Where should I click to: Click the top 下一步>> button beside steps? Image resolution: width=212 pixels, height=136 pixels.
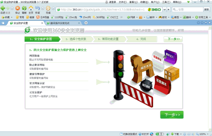point(173,39)
